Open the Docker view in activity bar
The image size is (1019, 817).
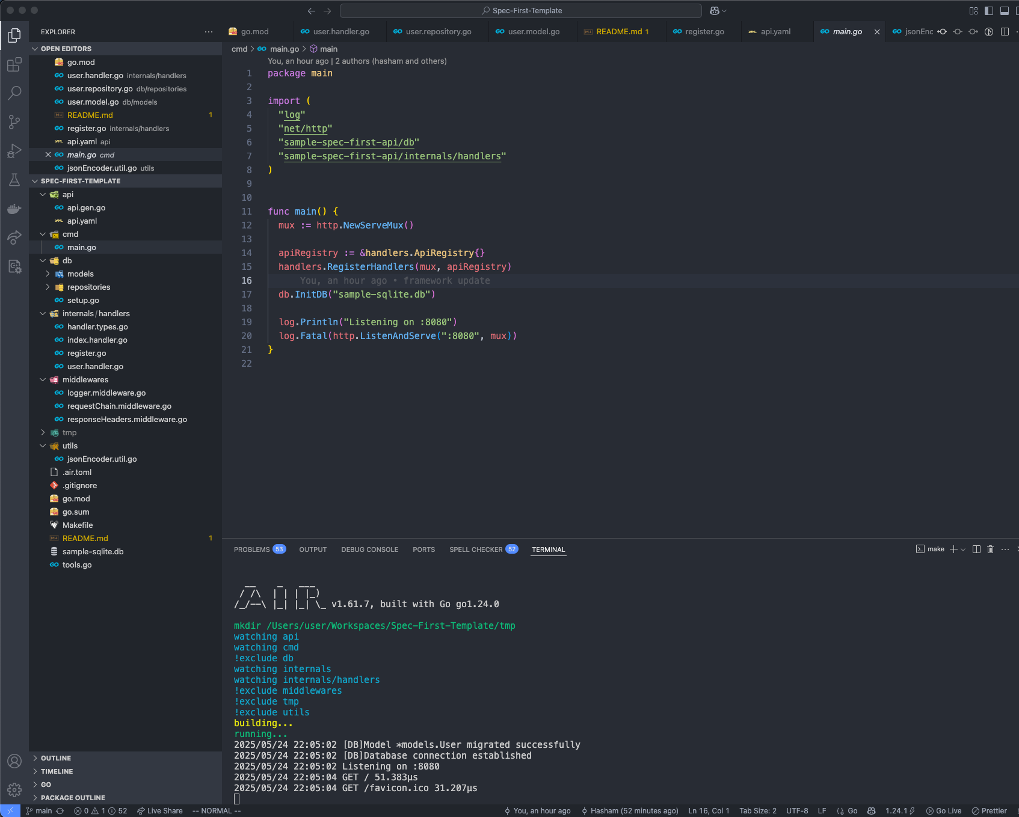(14, 209)
